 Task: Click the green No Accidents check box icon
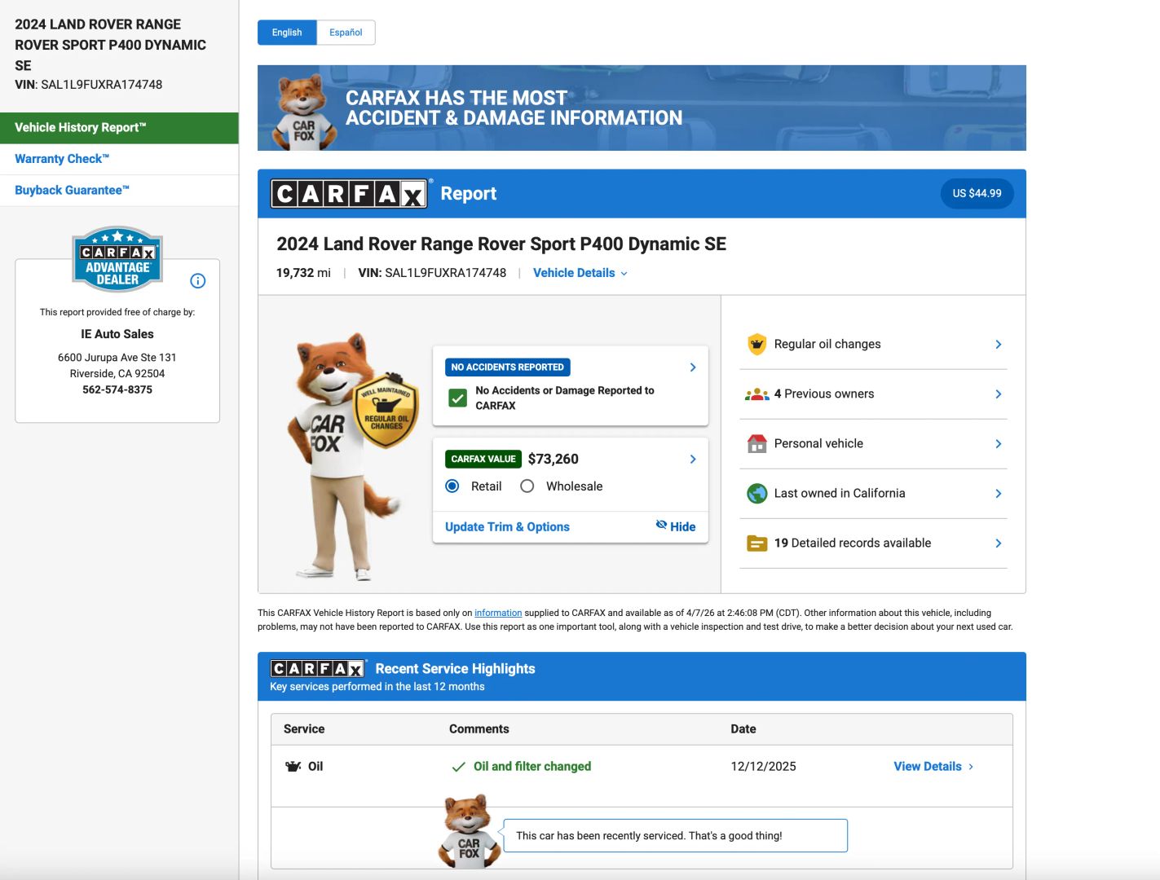(458, 398)
